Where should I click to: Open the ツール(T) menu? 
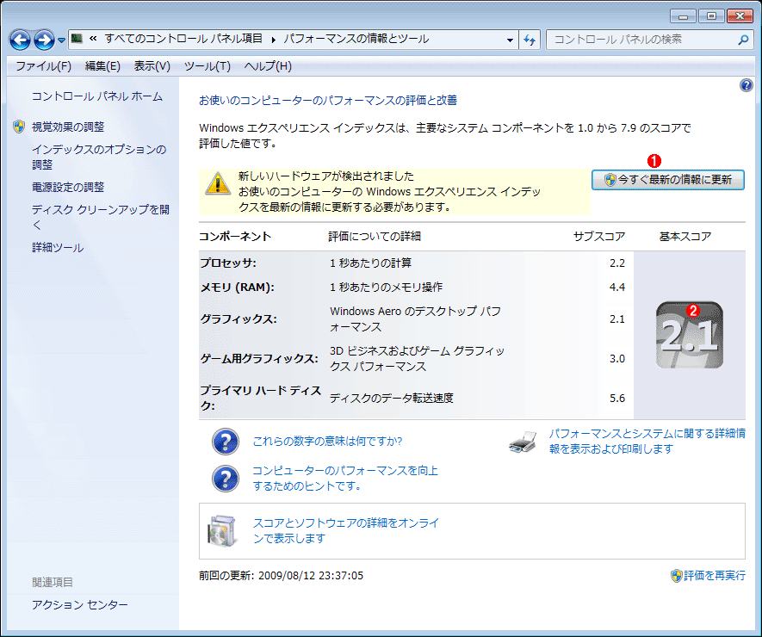pyautogui.click(x=207, y=66)
